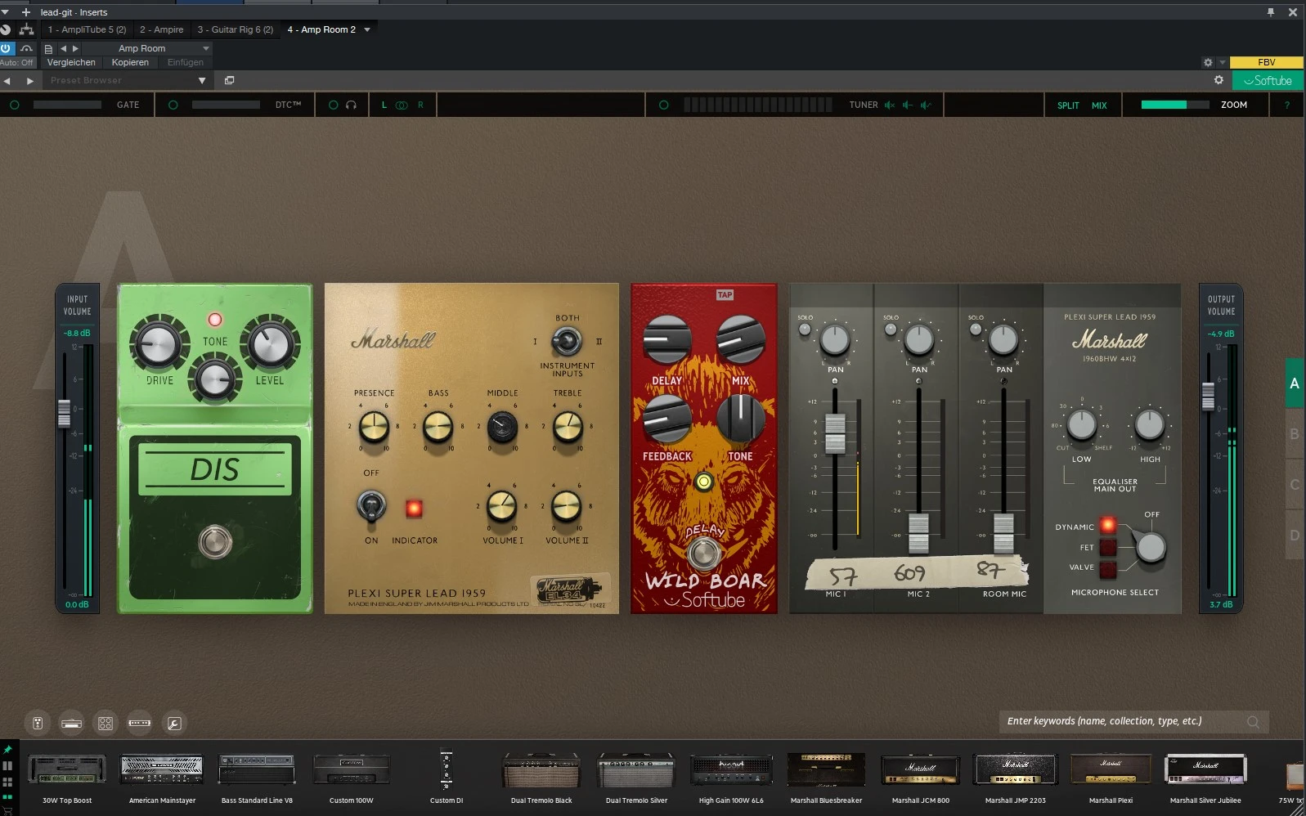Switch to the Guitar Rig 6 tab
Viewport: 1306px width, 816px height.
235,30
